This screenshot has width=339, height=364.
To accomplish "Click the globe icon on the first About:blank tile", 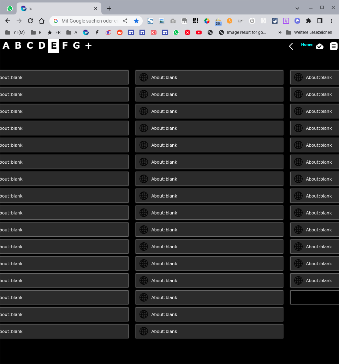I will [143, 77].
